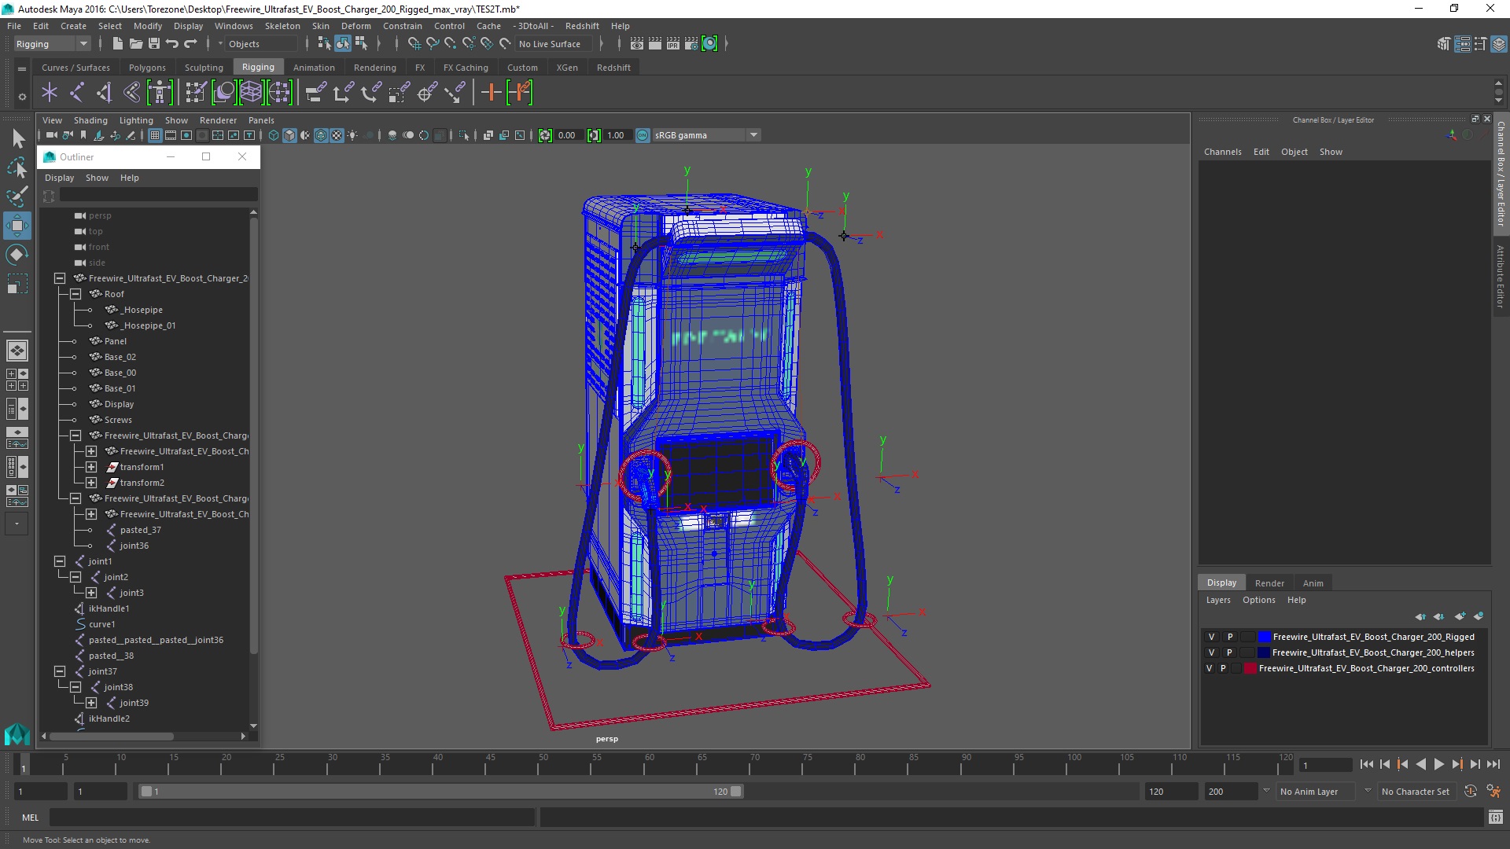1510x849 pixels.
Task: Click the Open Scene folder icon
Action: tap(135, 44)
